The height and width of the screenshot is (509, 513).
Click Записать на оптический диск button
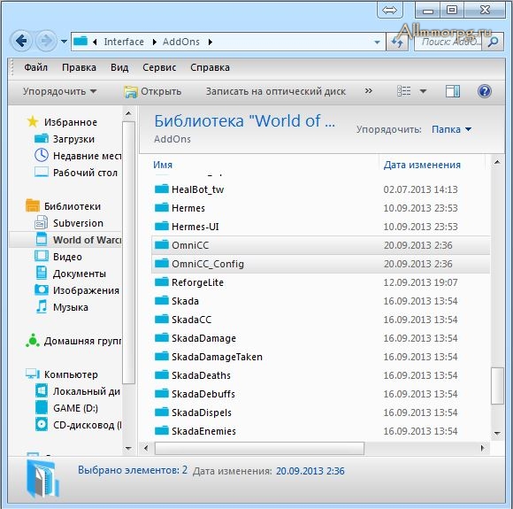(x=275, y=91)
